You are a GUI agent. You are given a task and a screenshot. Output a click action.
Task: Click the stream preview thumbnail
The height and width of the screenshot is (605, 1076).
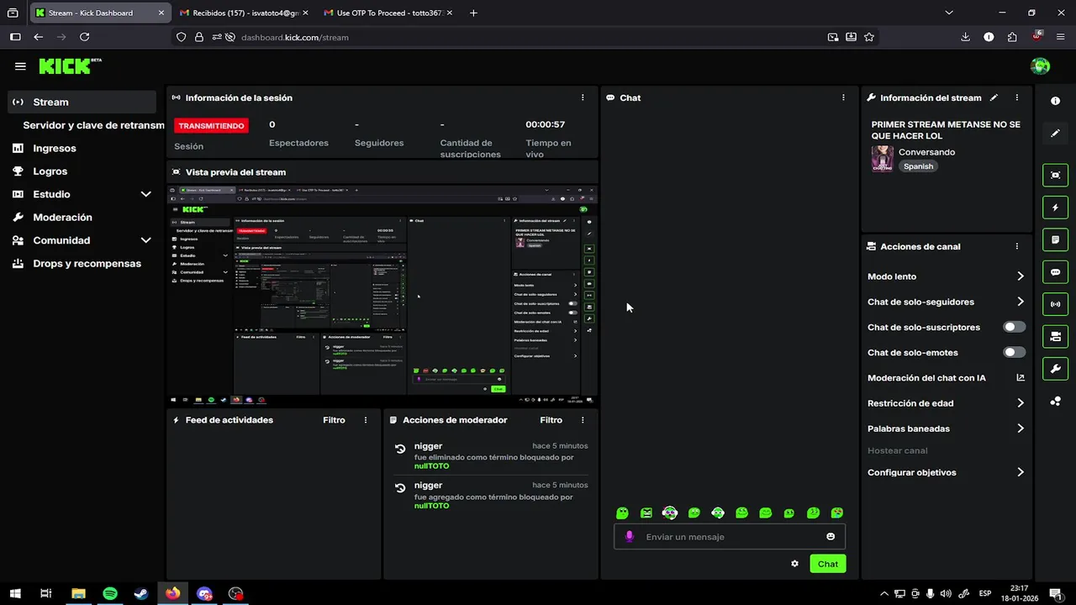click(382, 296)
